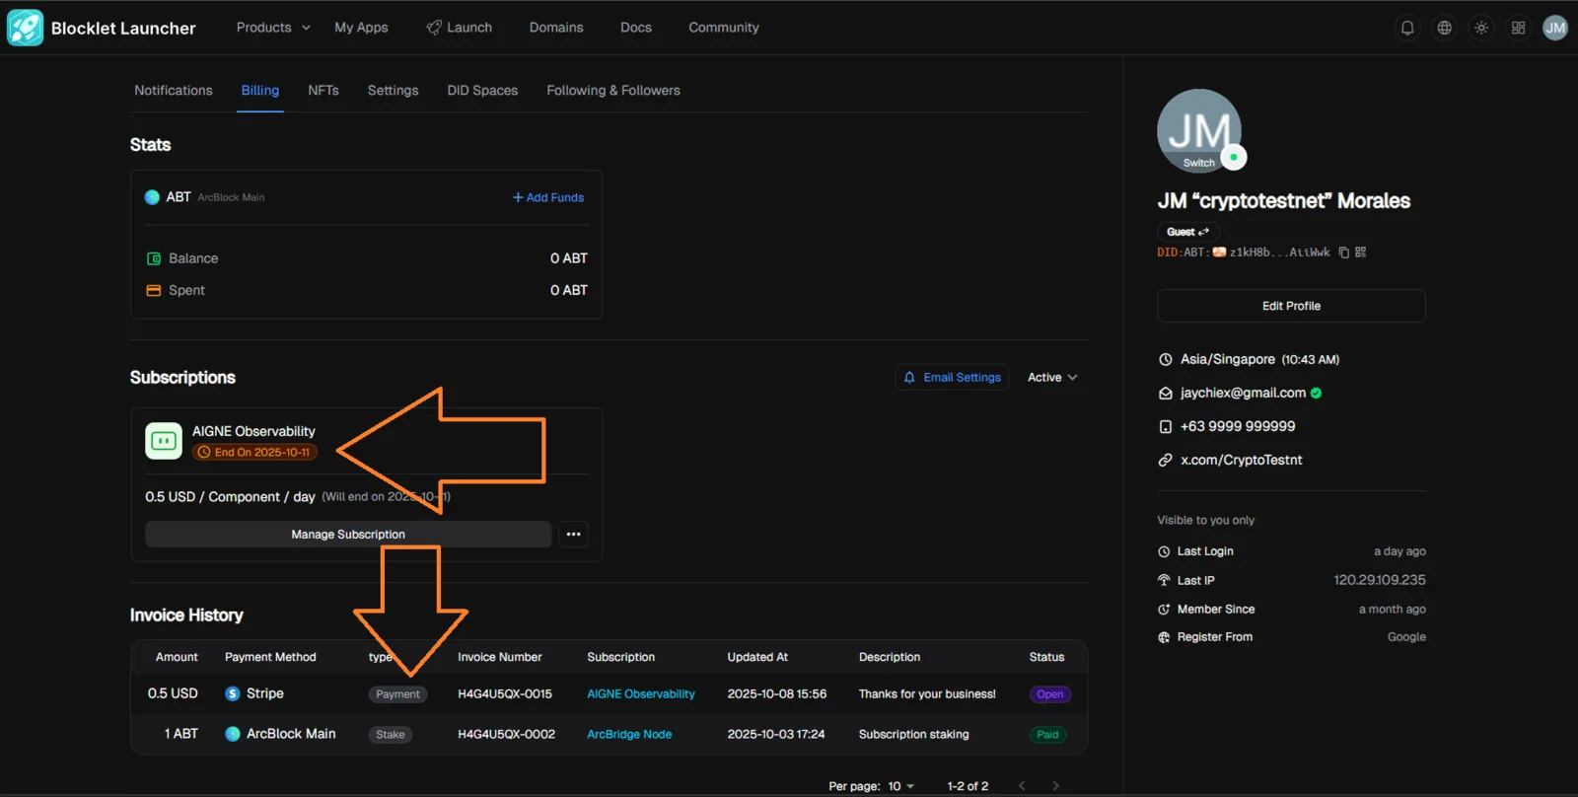This screenshot has width=1578, height=797.
Task: Open the ArcBridge Node subscription link
Action: tap(629, 735)
